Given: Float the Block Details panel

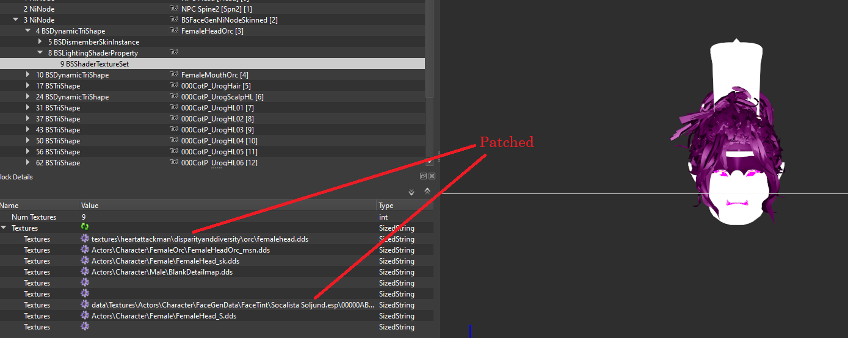Looking at the screenshot, I should tap(423, 176).
